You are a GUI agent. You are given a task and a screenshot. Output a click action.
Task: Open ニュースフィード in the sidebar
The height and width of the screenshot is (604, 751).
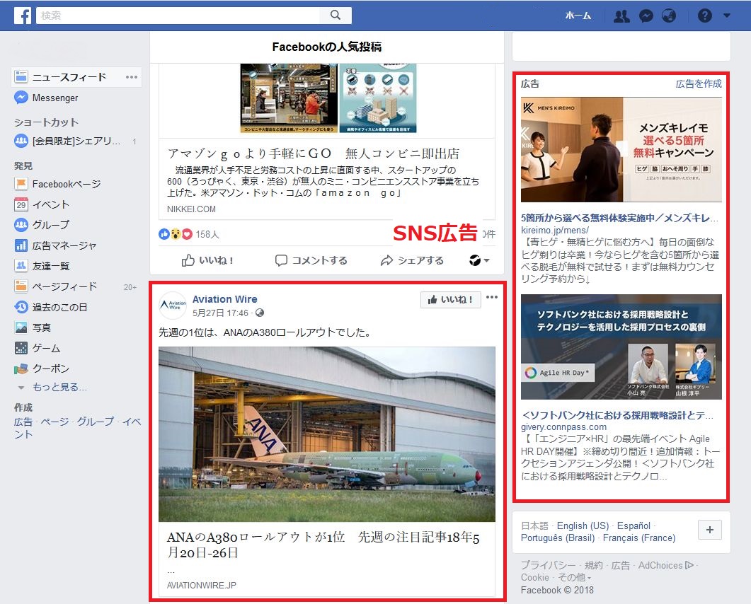(69, 77)
